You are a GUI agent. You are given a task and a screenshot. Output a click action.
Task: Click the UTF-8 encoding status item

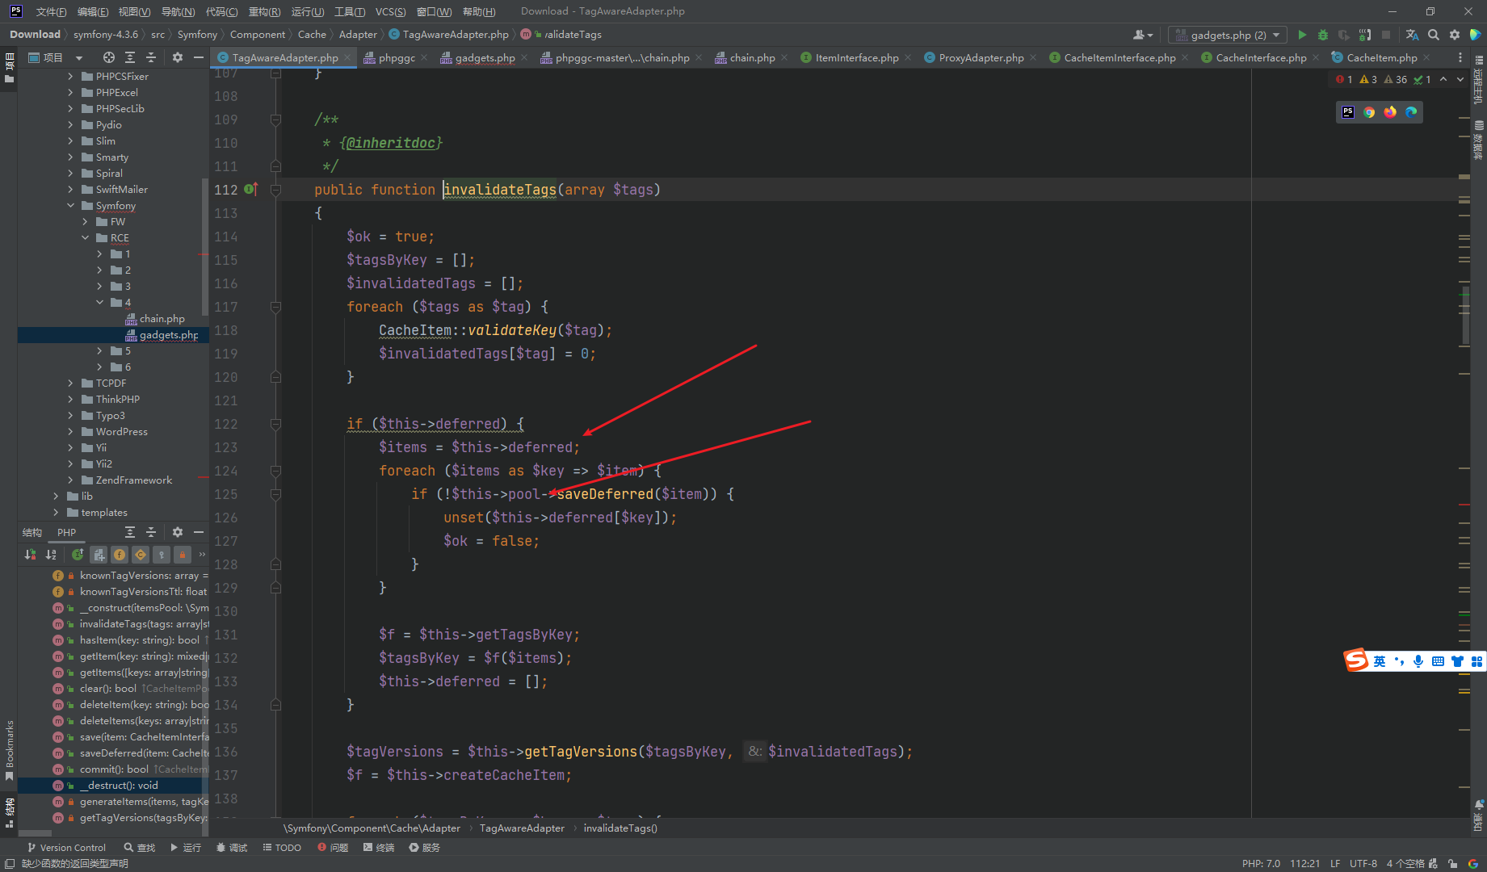pos(1363,863)
